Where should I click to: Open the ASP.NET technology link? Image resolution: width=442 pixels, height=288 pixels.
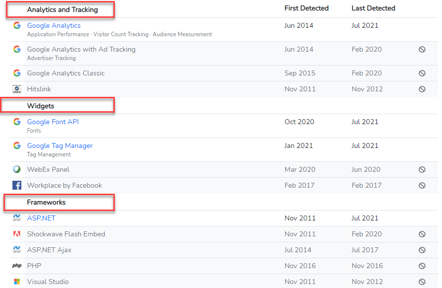(x=41, y=218)
